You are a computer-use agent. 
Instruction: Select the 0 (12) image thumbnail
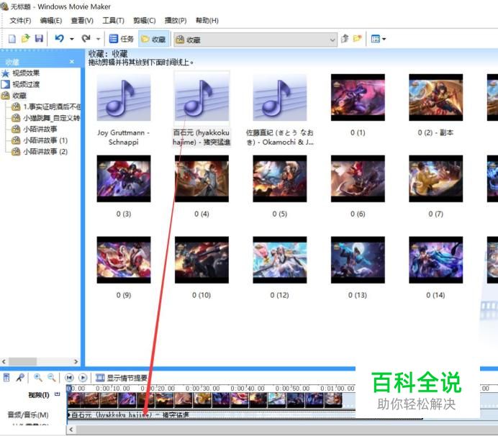[x=280, y=260]
